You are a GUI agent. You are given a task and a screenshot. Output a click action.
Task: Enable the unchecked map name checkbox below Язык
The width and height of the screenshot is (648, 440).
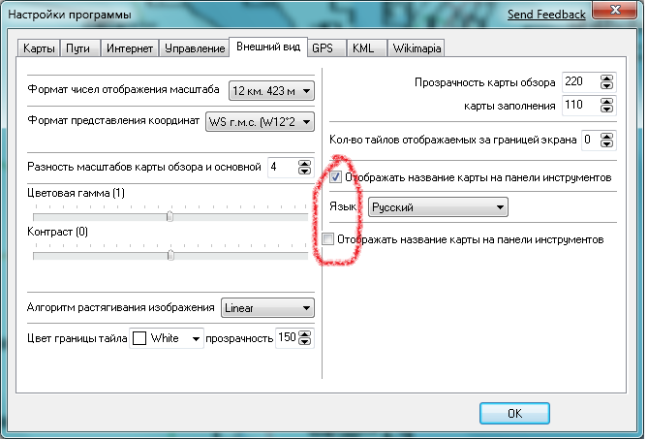click(x=328, y=238)
